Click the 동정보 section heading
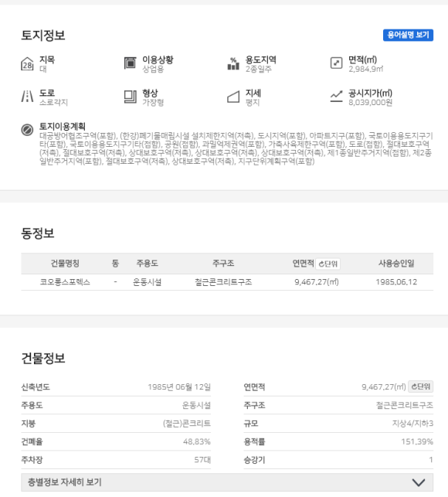The image size is (448, 497). click(38, 233)
